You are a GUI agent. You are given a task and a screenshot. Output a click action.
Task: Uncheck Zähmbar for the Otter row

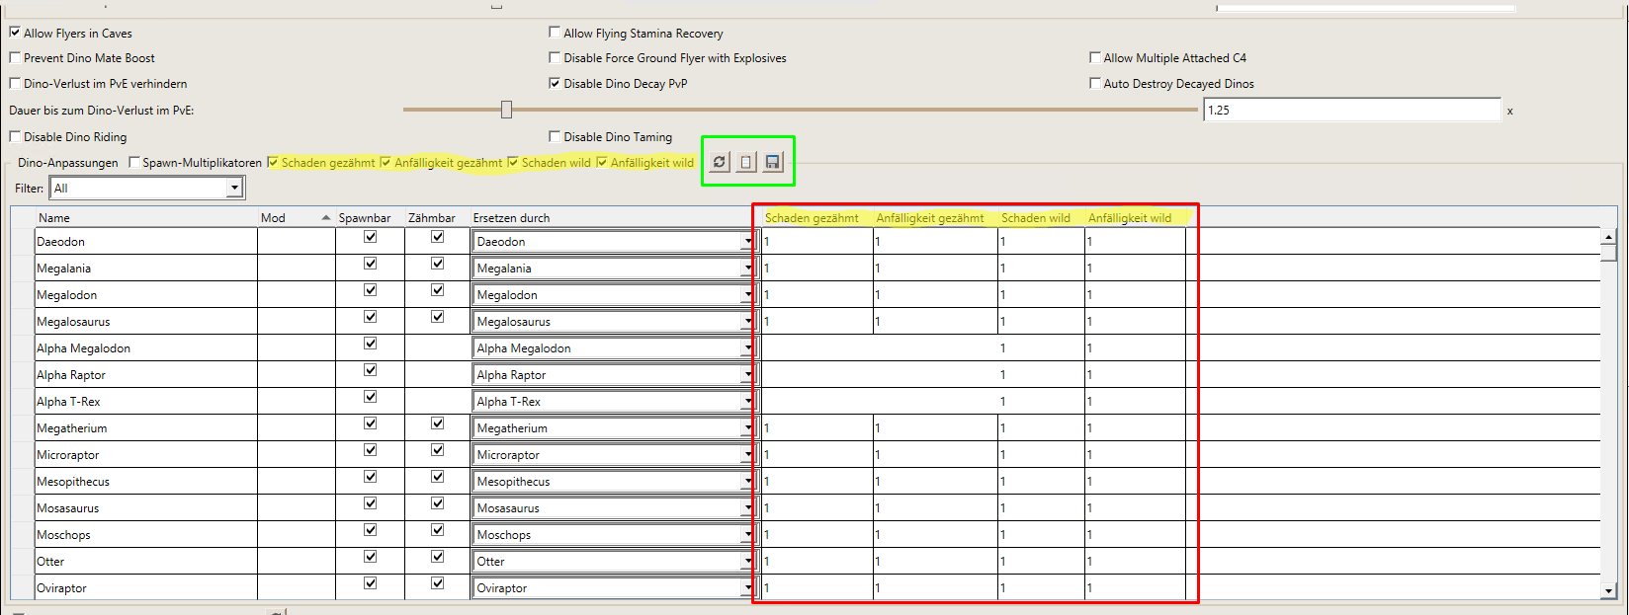point(437,557)
